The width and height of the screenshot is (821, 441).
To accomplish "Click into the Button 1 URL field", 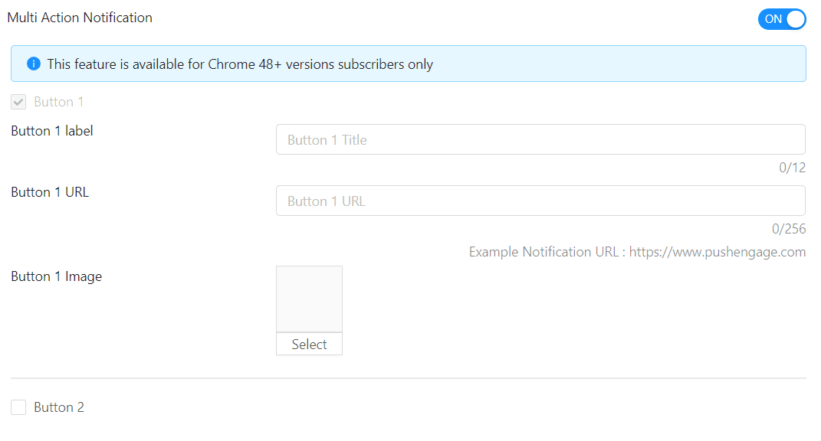I will 540,201.
